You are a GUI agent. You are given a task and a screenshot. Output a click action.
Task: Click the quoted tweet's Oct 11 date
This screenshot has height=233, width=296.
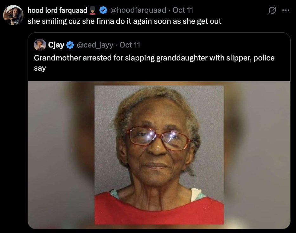pyautogui.click(x=130, y=45)
